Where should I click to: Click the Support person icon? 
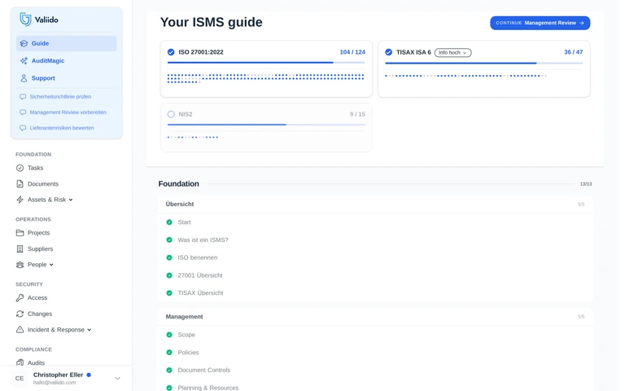click(24, 78)
